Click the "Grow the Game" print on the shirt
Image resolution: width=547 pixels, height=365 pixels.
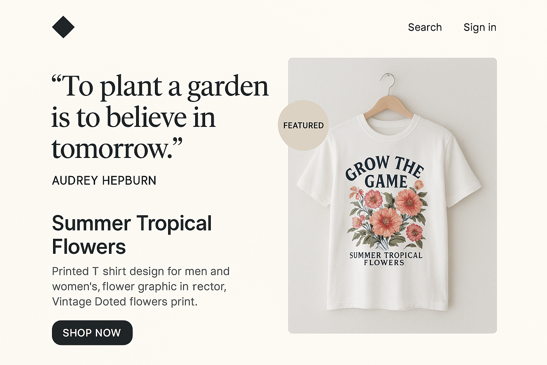(385, 172)
